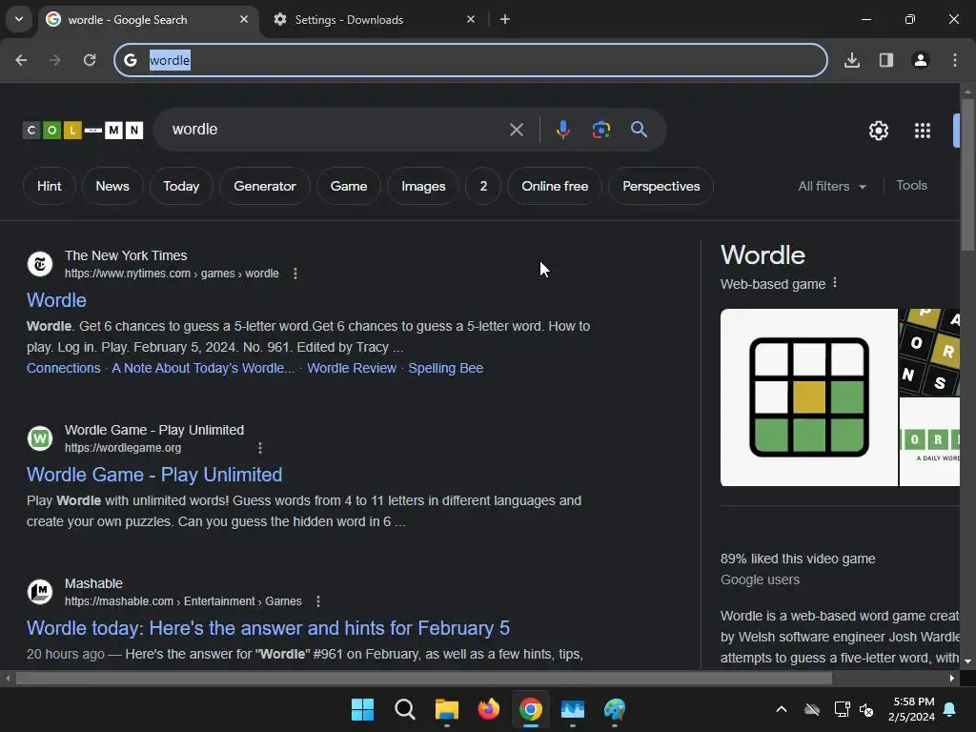976x732 pixels.
Task: Select the 2 filter chip
Action: (x=483, y=186)
